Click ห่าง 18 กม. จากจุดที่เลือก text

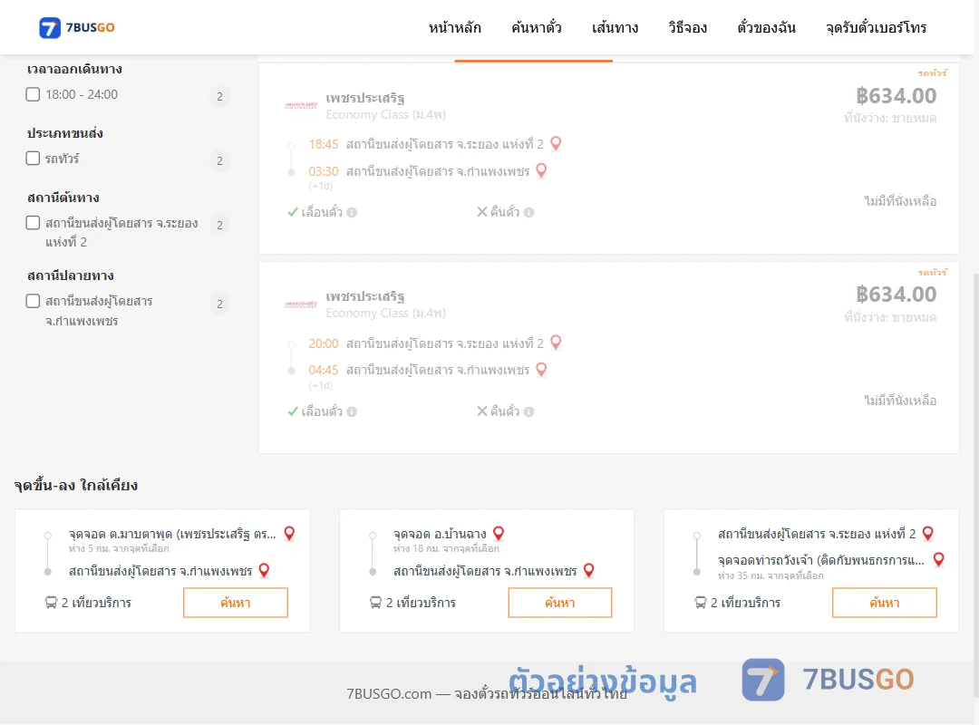pos(446,549)
